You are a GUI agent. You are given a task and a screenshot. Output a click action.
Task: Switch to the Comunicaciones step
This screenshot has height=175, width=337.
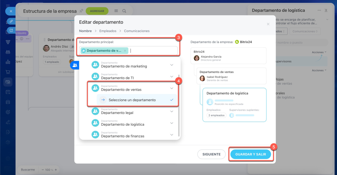coord(137,31)
